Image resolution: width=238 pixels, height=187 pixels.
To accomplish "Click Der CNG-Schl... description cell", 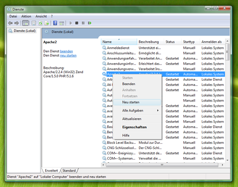I will [x=150, y=148].
